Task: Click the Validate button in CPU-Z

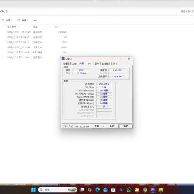Action: point(112,126)
